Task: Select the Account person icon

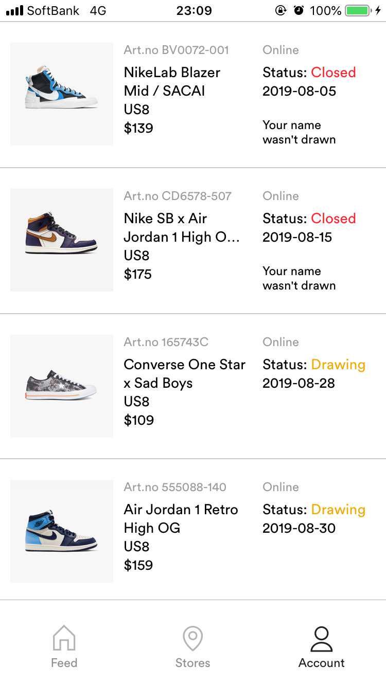Action: (x=322, y=639)
